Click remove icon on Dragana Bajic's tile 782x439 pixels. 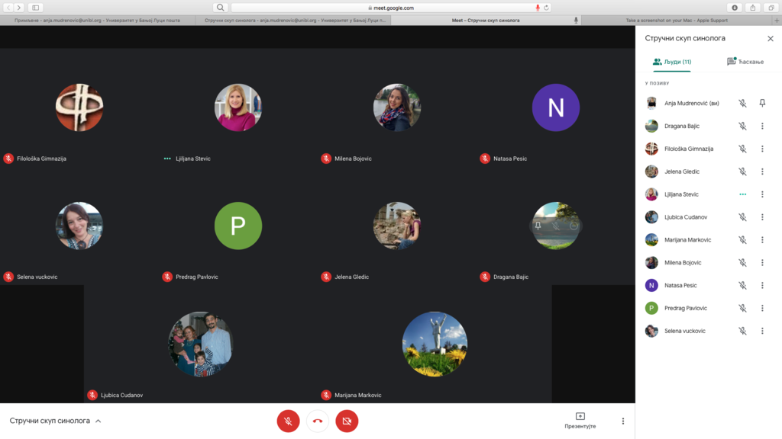pyautogui.click(x=574, y=226)
